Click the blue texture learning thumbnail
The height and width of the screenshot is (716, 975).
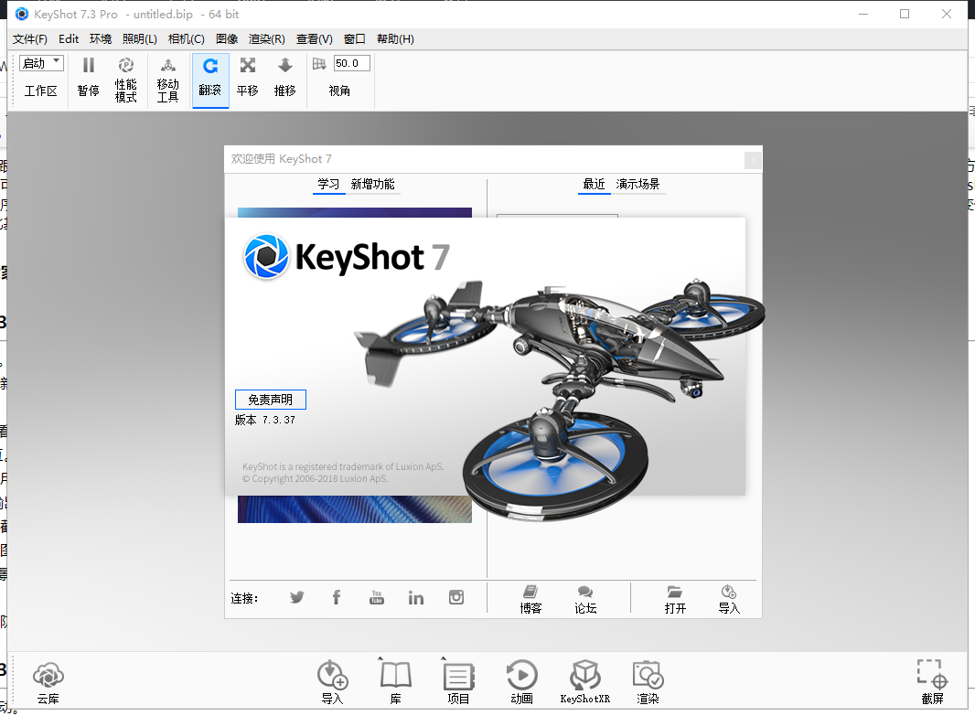355,509
